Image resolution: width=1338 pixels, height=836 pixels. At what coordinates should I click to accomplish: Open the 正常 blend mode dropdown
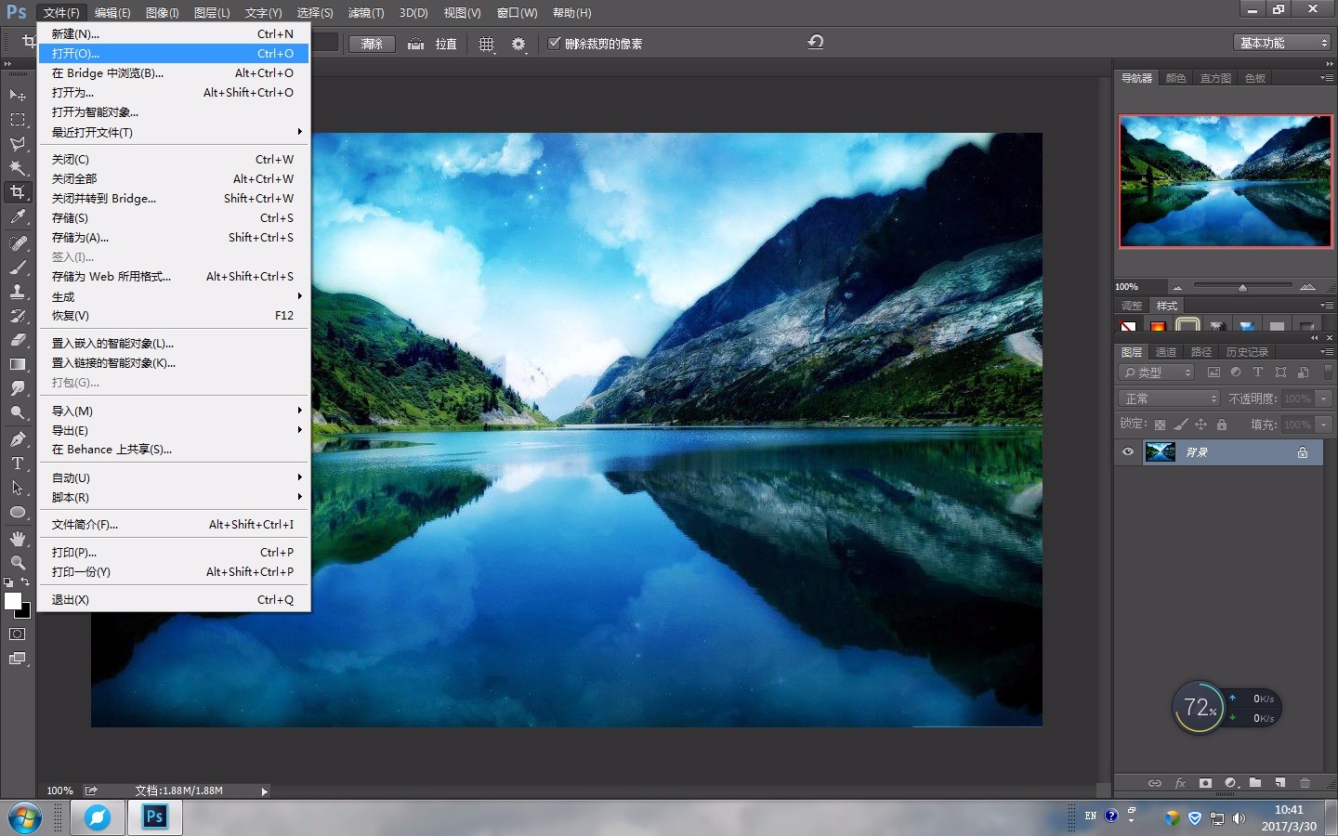click(x=1171, y=398)
